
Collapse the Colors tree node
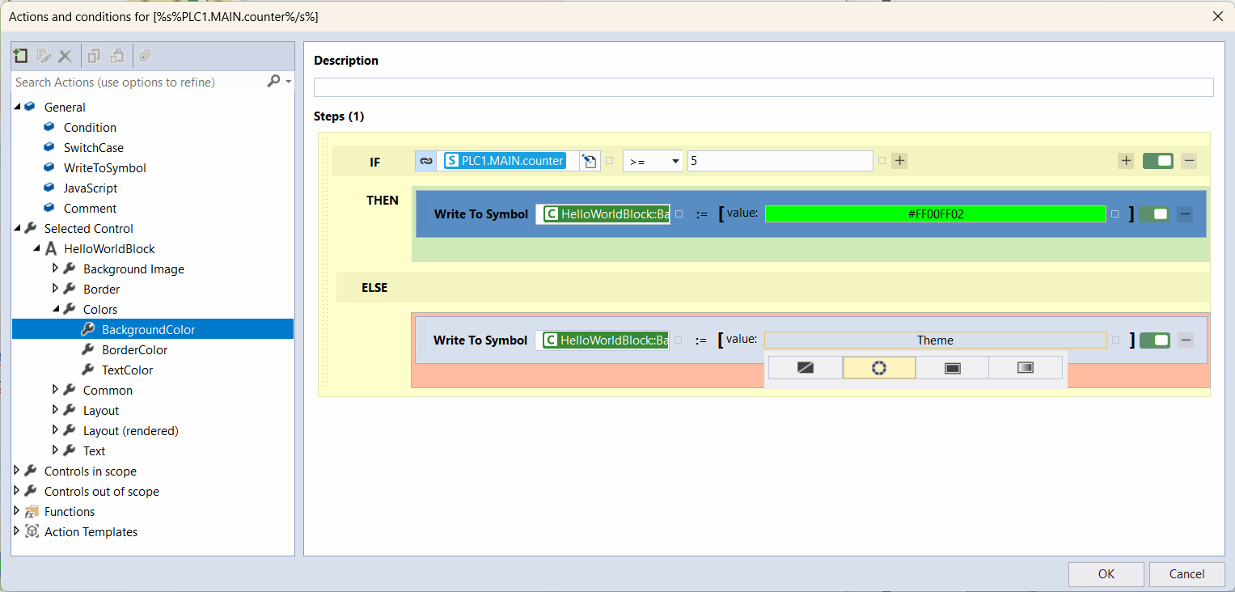pyautogui.click(x=55, y=309)
